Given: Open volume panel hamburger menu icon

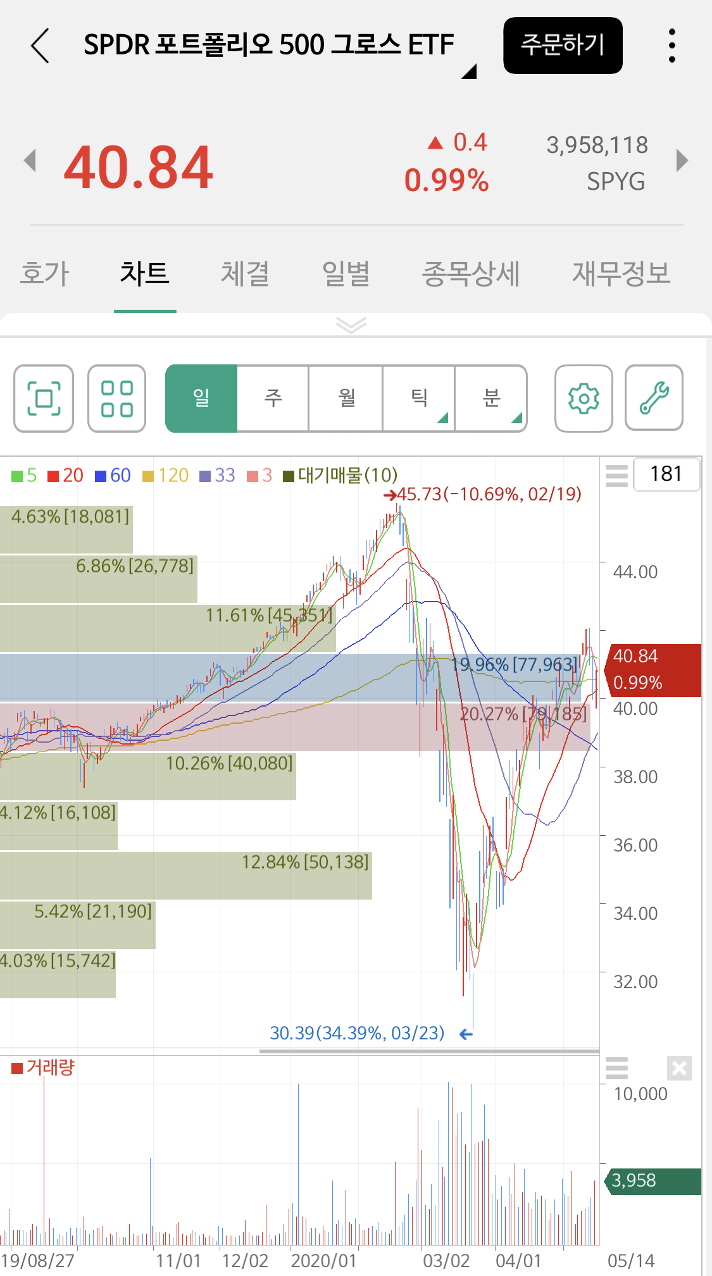Looking at the screenshot, I should 616,1068.
